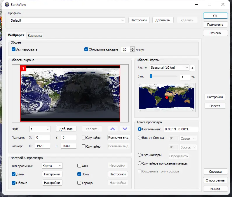Enable Случайно checkbox for Позиция

(83, 138)
